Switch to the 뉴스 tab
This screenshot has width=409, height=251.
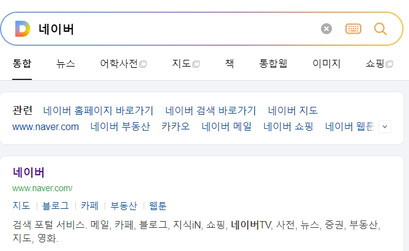(x=66, y=64)
